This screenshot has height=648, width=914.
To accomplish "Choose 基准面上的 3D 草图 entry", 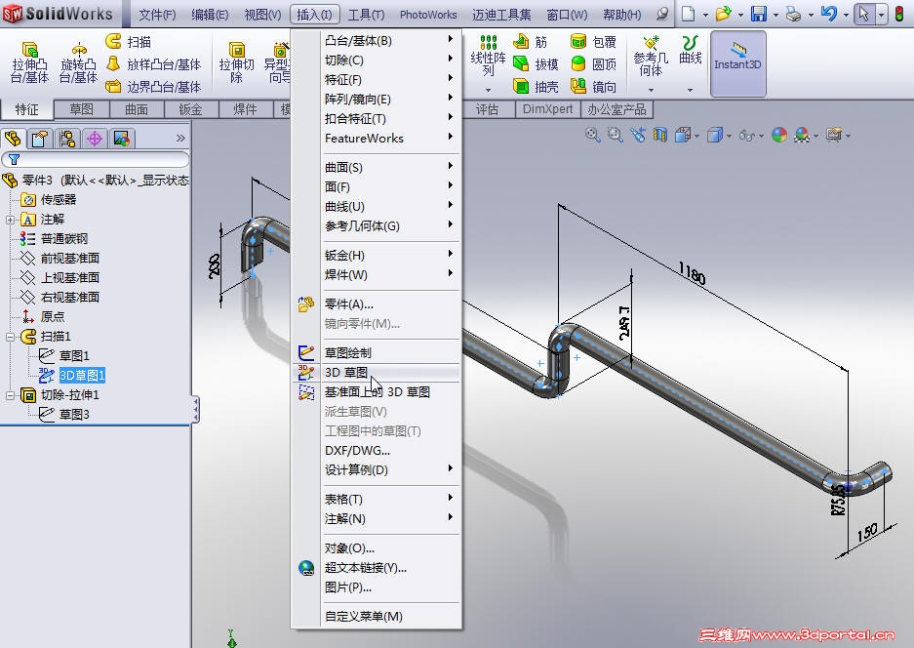I will (x=376, y=392).
